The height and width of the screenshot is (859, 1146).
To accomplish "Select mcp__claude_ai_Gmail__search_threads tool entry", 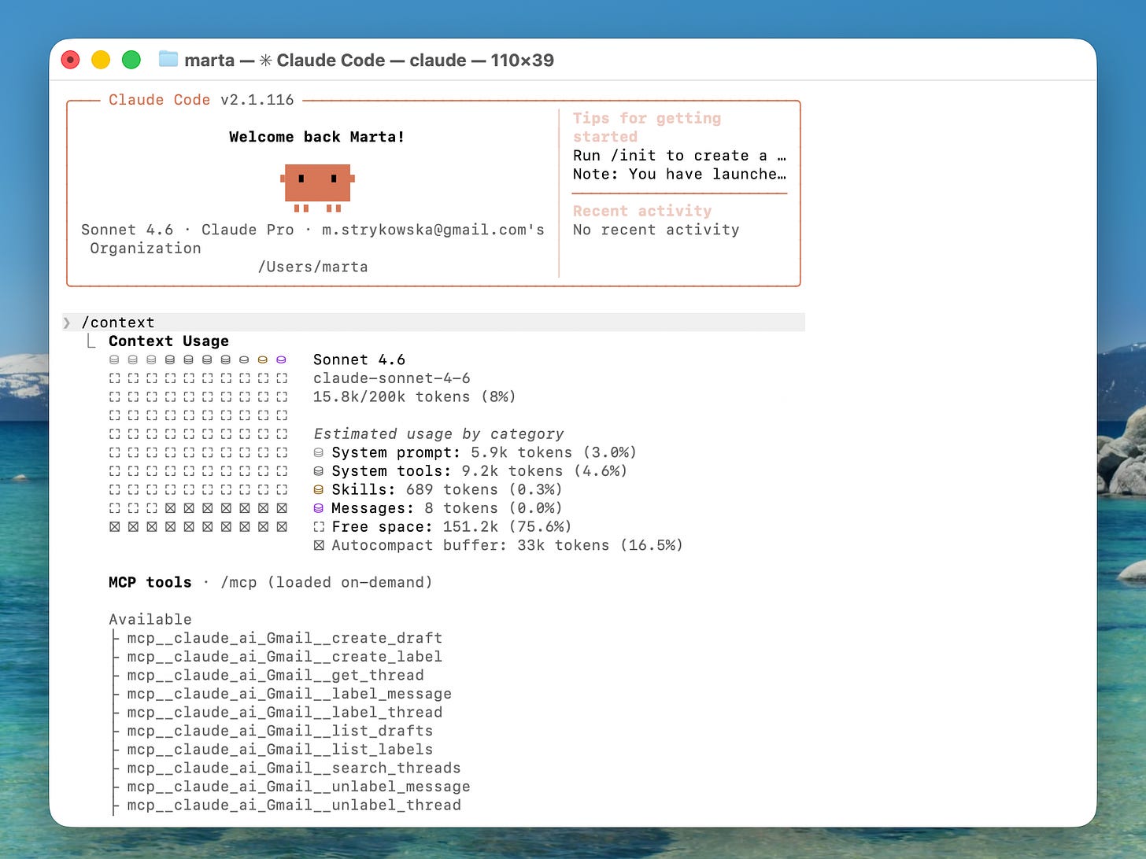I will click(x=294, y=768).
